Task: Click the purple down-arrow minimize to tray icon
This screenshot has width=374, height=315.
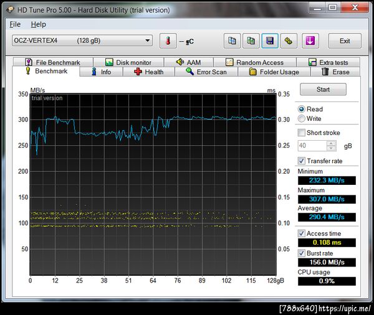Action: tap(310, 41)
